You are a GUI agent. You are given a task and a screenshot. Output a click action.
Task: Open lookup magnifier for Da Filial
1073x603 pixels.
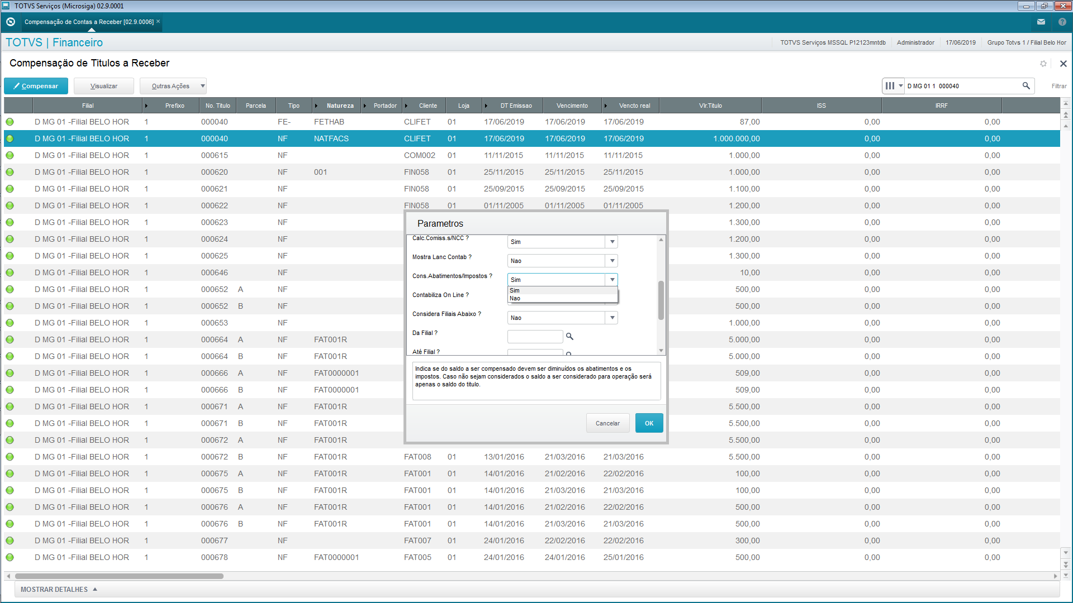[x=569, y=336]
